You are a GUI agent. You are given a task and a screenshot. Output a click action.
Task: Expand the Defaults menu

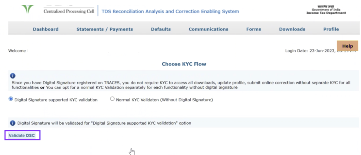[x=161, y=29]
